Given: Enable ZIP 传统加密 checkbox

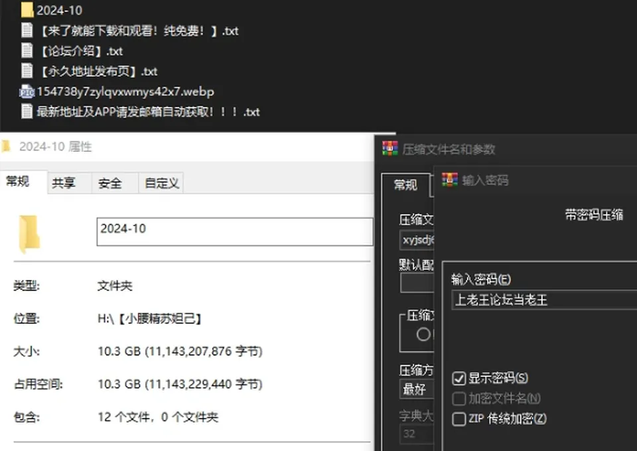Looking at the screenshot, I should 459,419.
